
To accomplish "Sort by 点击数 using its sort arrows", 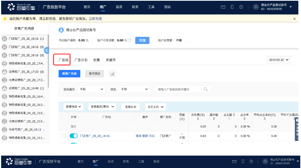I will [234, 115].
